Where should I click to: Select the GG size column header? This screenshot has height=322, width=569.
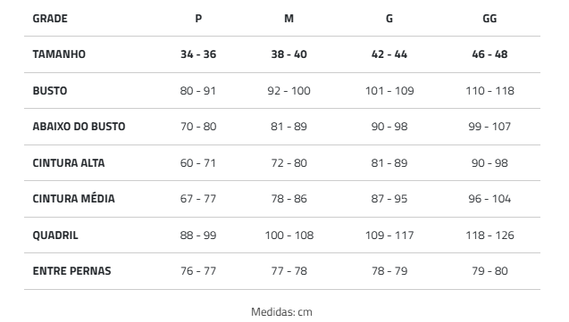coord(490,19)
